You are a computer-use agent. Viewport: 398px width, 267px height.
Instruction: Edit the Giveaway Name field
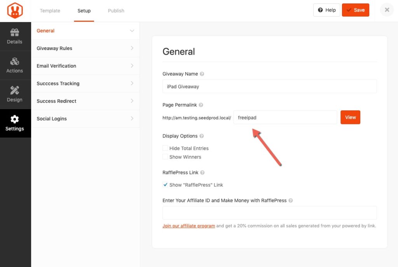pos(270,86)
